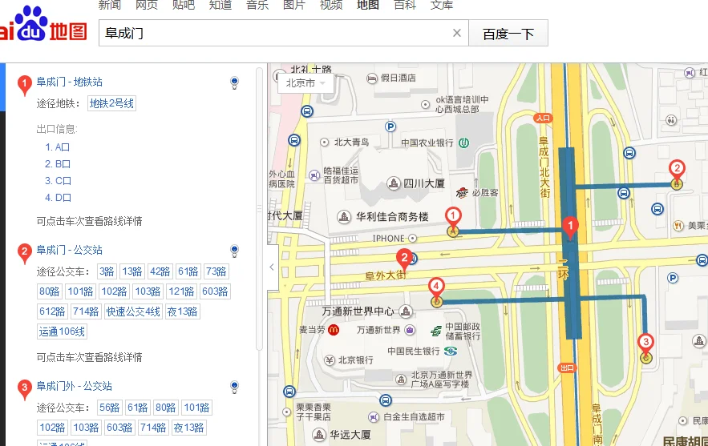708x446 pixels.
Task: Click the 万通新世界 shopping icon
Action: click(410, 330)
